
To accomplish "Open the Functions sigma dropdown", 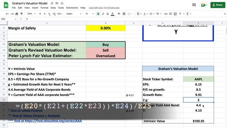I will click(x=189, y=14).
